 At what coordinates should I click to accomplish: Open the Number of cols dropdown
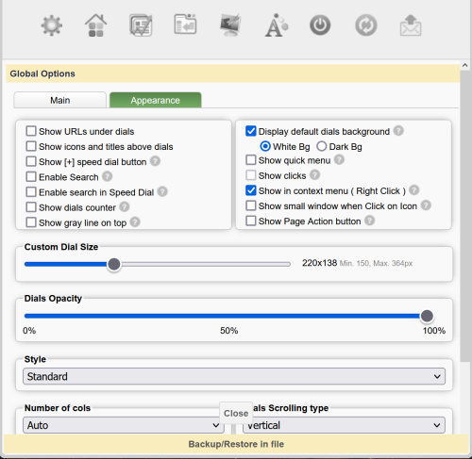point(124,425)
